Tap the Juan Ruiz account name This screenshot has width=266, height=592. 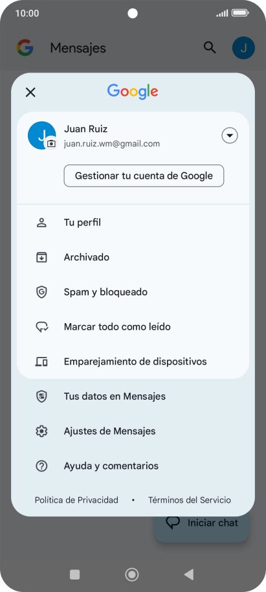coord(85,129)
